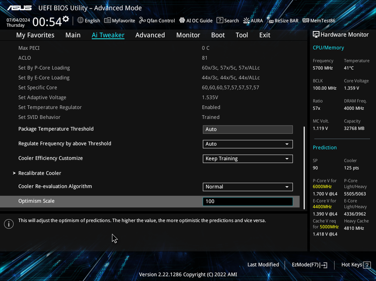Click the CPU/Memory section heading

(x=328, y=48)
